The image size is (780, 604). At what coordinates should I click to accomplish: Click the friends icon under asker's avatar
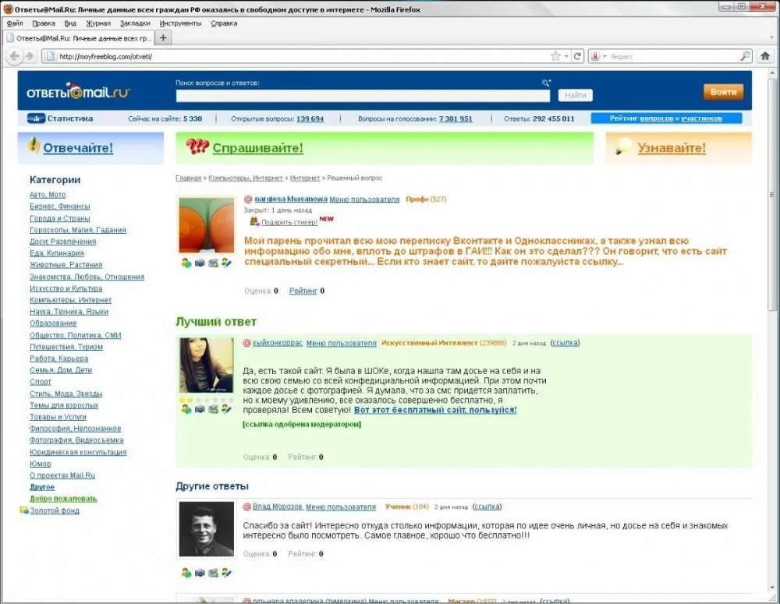[x=186, y=263]
